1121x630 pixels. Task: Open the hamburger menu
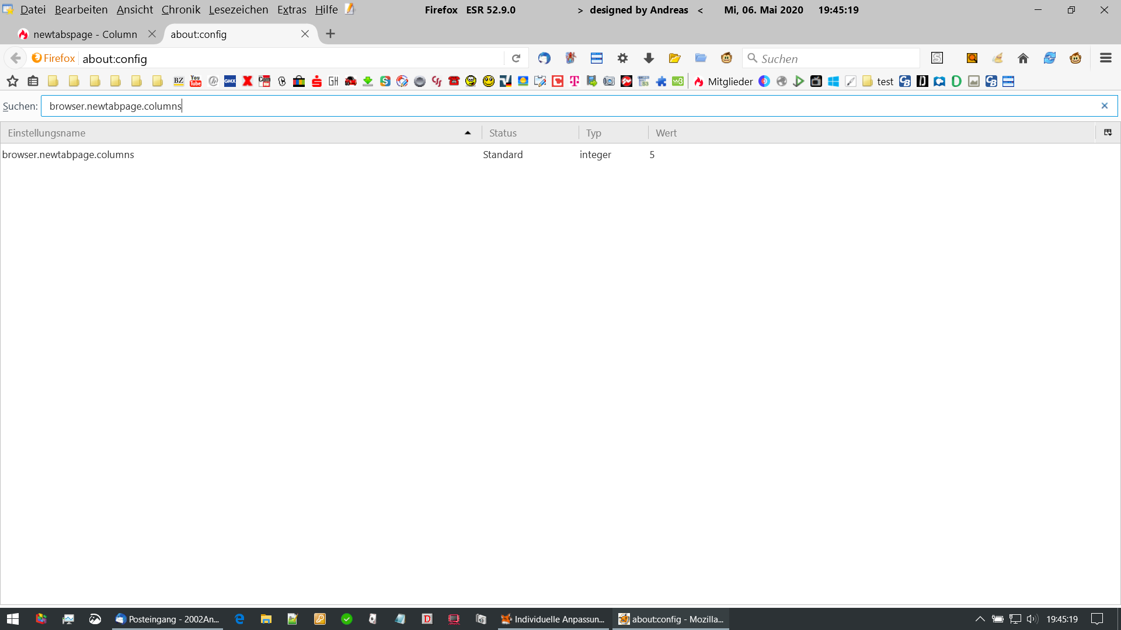1105,58
